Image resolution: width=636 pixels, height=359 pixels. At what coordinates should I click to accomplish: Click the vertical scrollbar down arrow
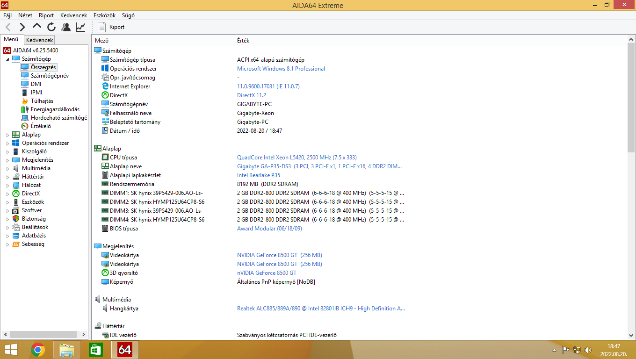pos(631,335)
